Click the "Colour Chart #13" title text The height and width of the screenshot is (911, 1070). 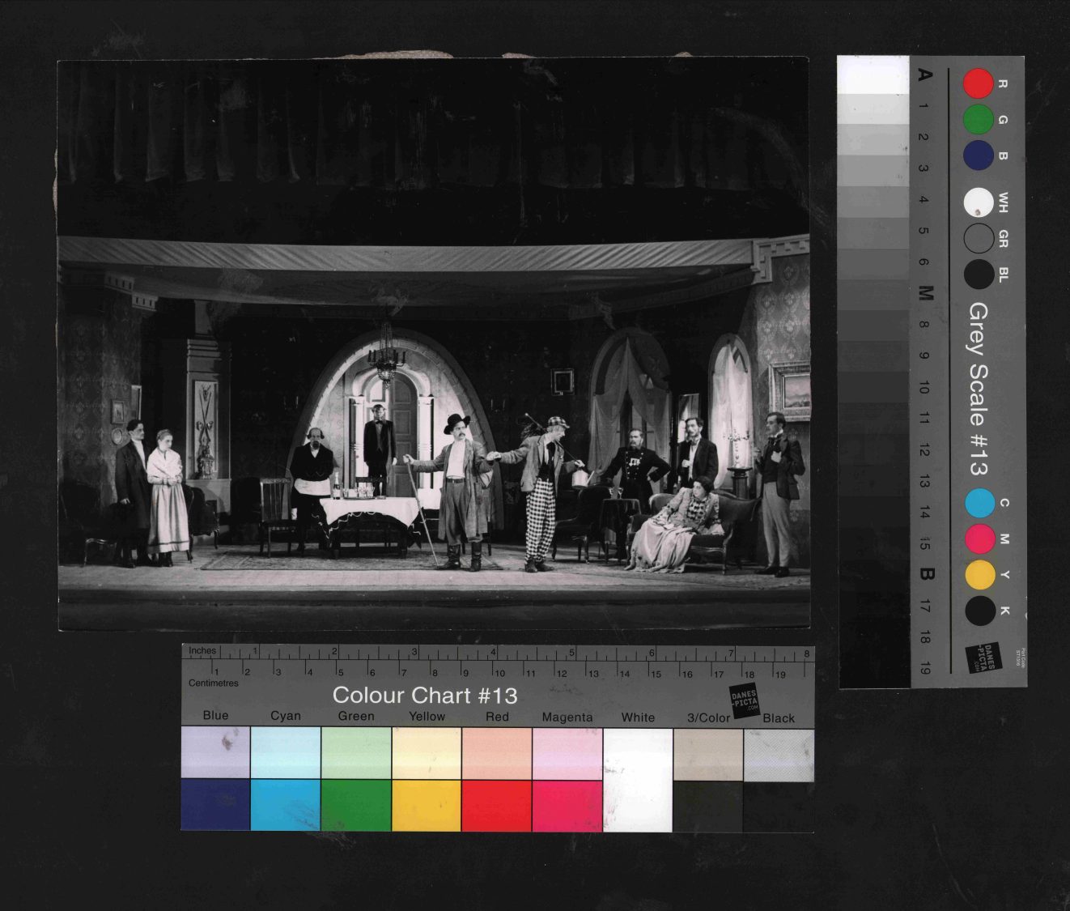[x=424, y=696]
